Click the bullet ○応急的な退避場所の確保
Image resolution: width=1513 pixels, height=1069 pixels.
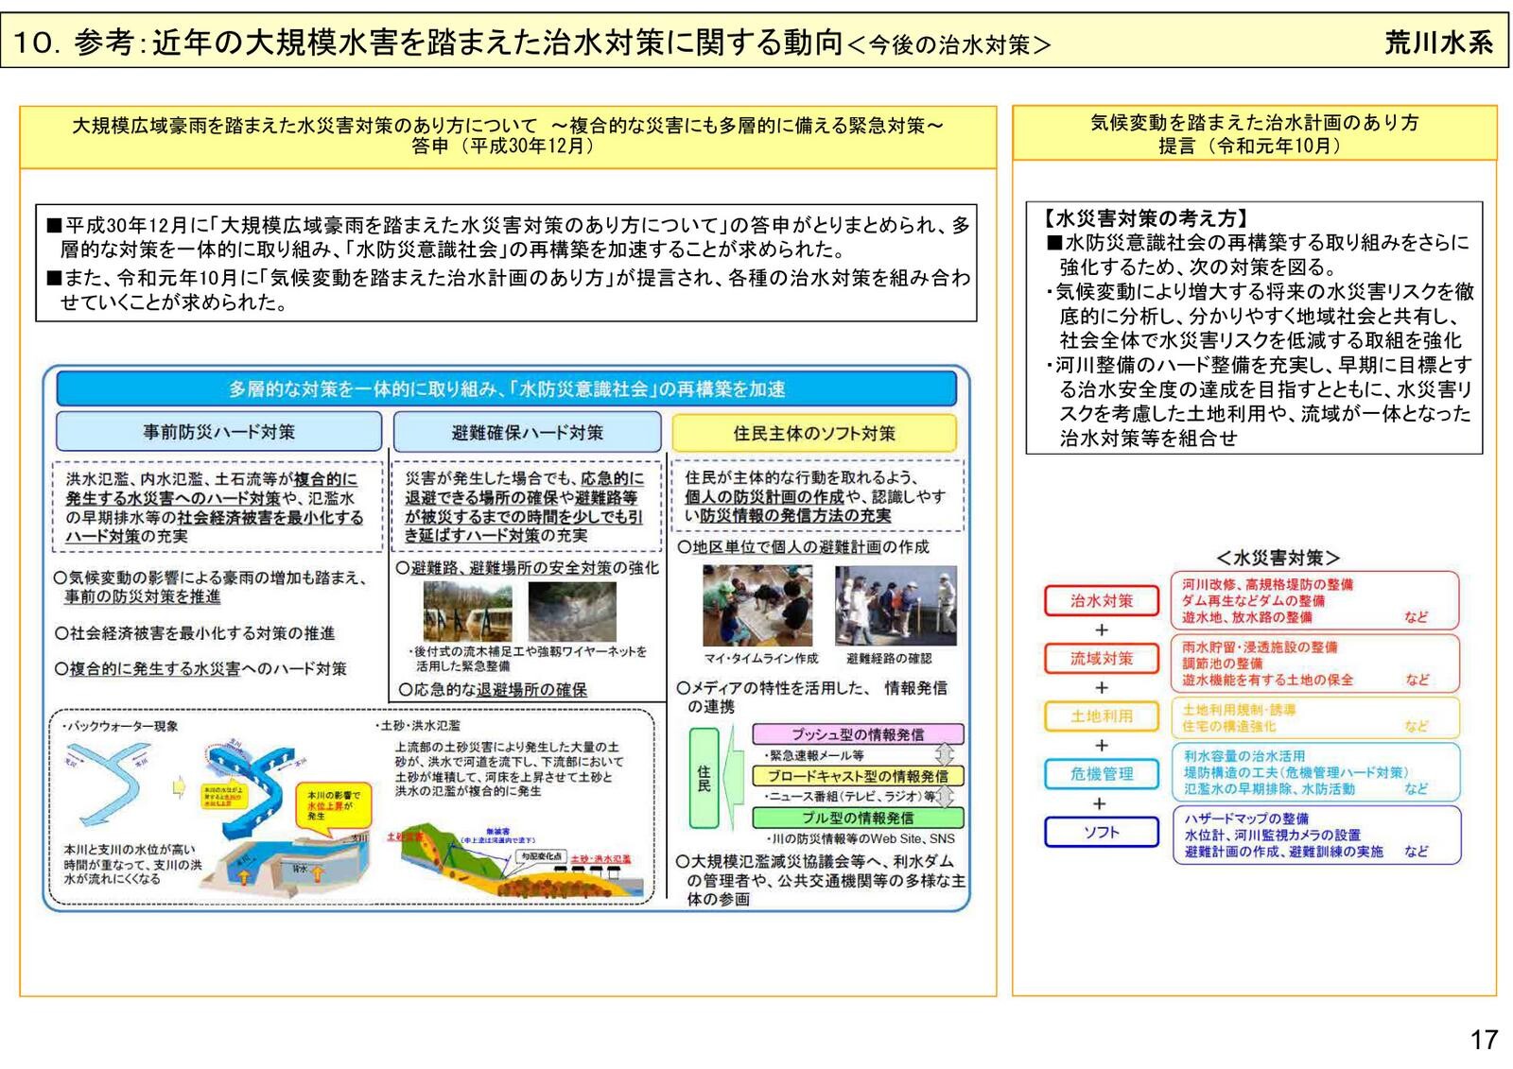click(x=492, y=689)
